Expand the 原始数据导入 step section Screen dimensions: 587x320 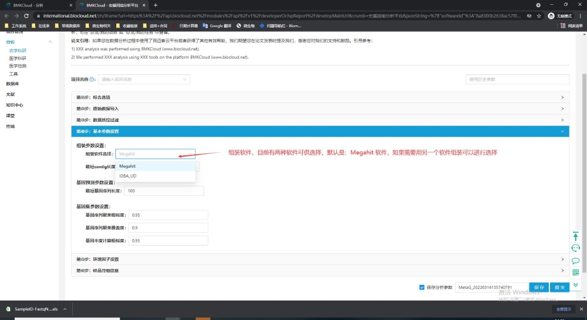(319, 108)
